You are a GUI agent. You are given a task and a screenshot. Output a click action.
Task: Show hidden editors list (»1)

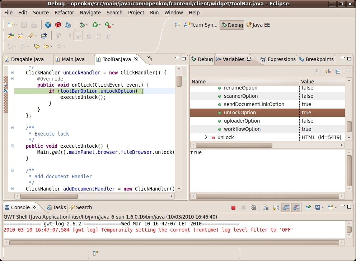pyautogui.click(x=150, y=59)
